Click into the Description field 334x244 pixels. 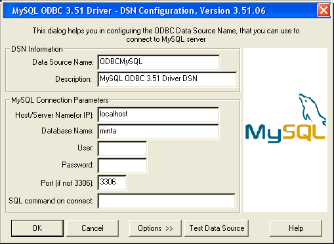167,79
